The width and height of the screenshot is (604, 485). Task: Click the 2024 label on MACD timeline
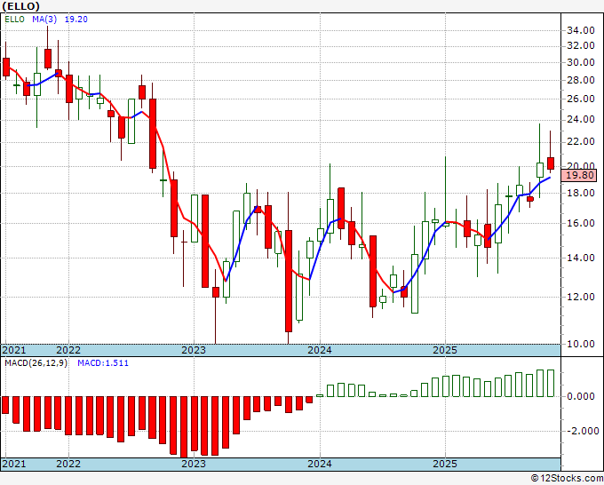(320, 464)
